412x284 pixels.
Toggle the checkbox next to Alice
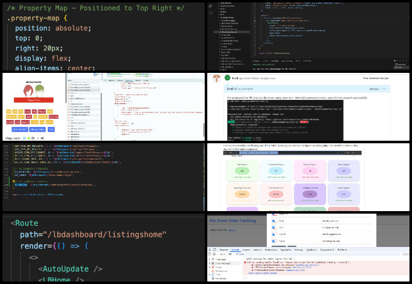coord(274,221)
